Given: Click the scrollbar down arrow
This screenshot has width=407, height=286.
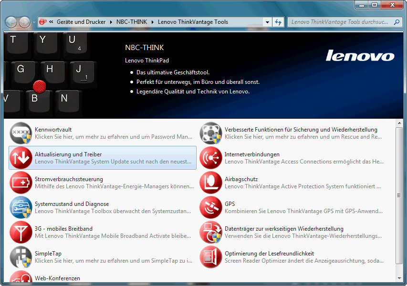Looking at the screenshot, I should point(399,278).
